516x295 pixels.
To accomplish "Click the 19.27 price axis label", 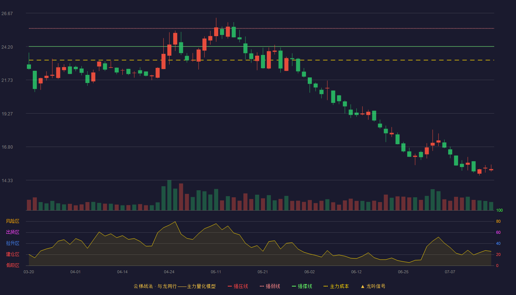I will (7, 114).
